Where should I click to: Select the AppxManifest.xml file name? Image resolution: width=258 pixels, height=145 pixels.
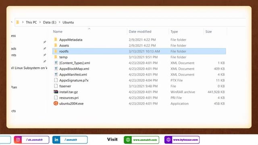(73, 75)
